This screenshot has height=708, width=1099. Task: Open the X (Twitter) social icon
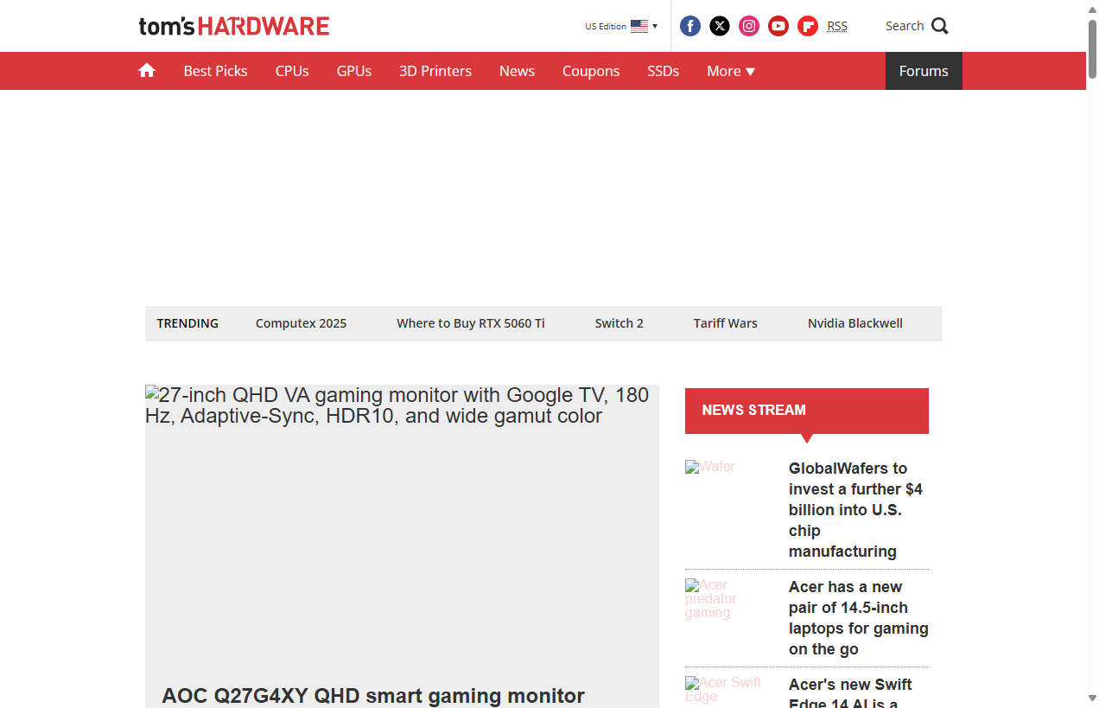[720, 26]
